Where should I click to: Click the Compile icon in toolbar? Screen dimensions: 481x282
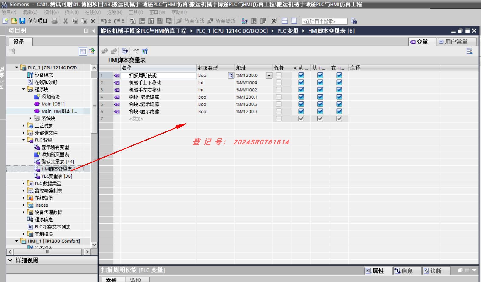click(133, 21)
